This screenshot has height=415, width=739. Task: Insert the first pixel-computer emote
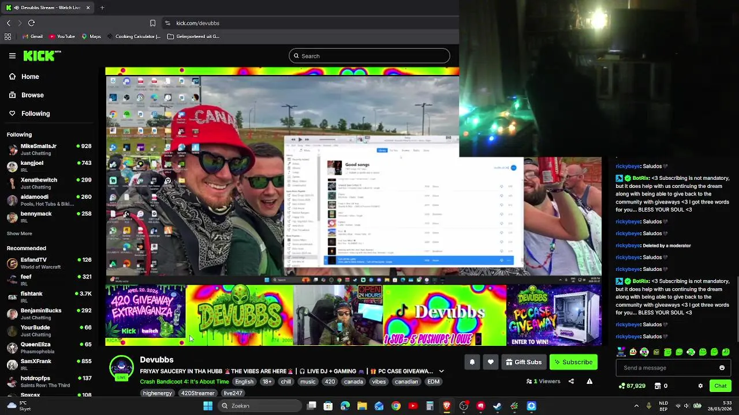point(621,352)
